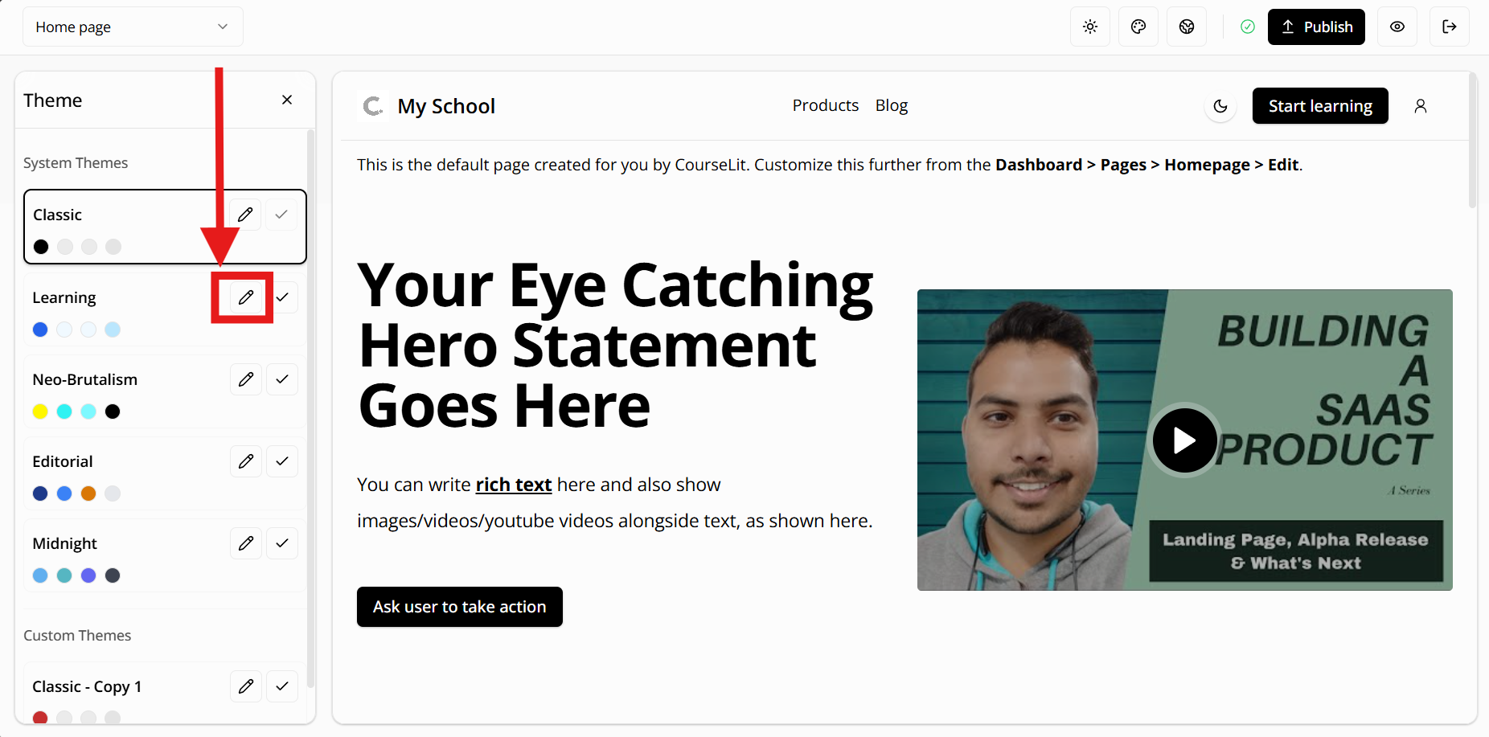Toggle page preview with the eye icon
The height and width of the screenshot is (737, 1489).
[x=1397, y=27]
